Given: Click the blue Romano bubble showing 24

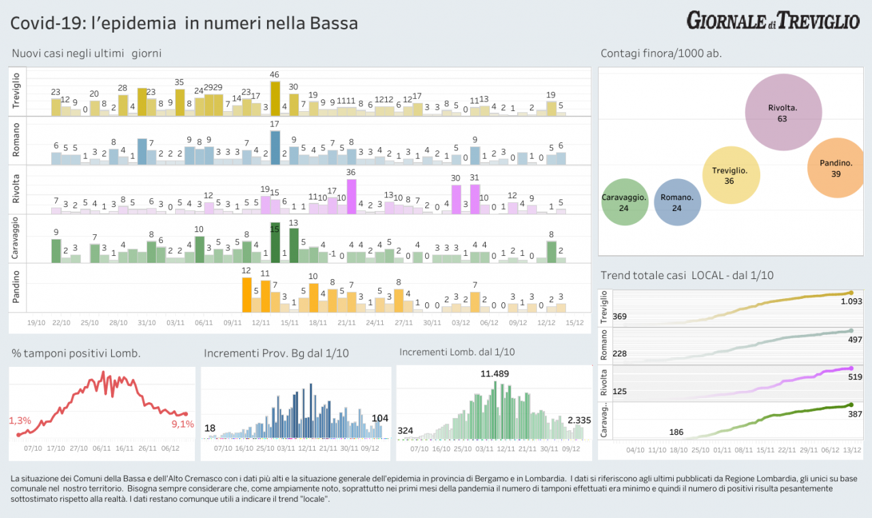Looking at the screenshot, I should pyautogui.click(x=677, y=202).
